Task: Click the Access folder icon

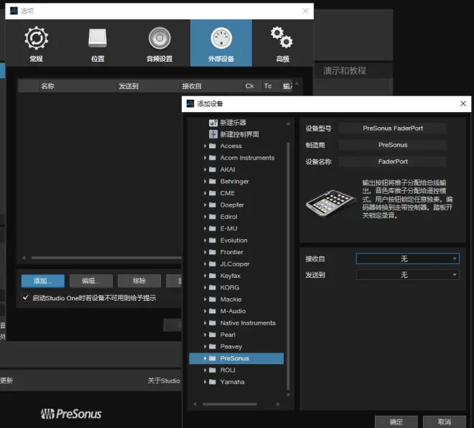Action: pyautogui.click(x=213, y=146)
